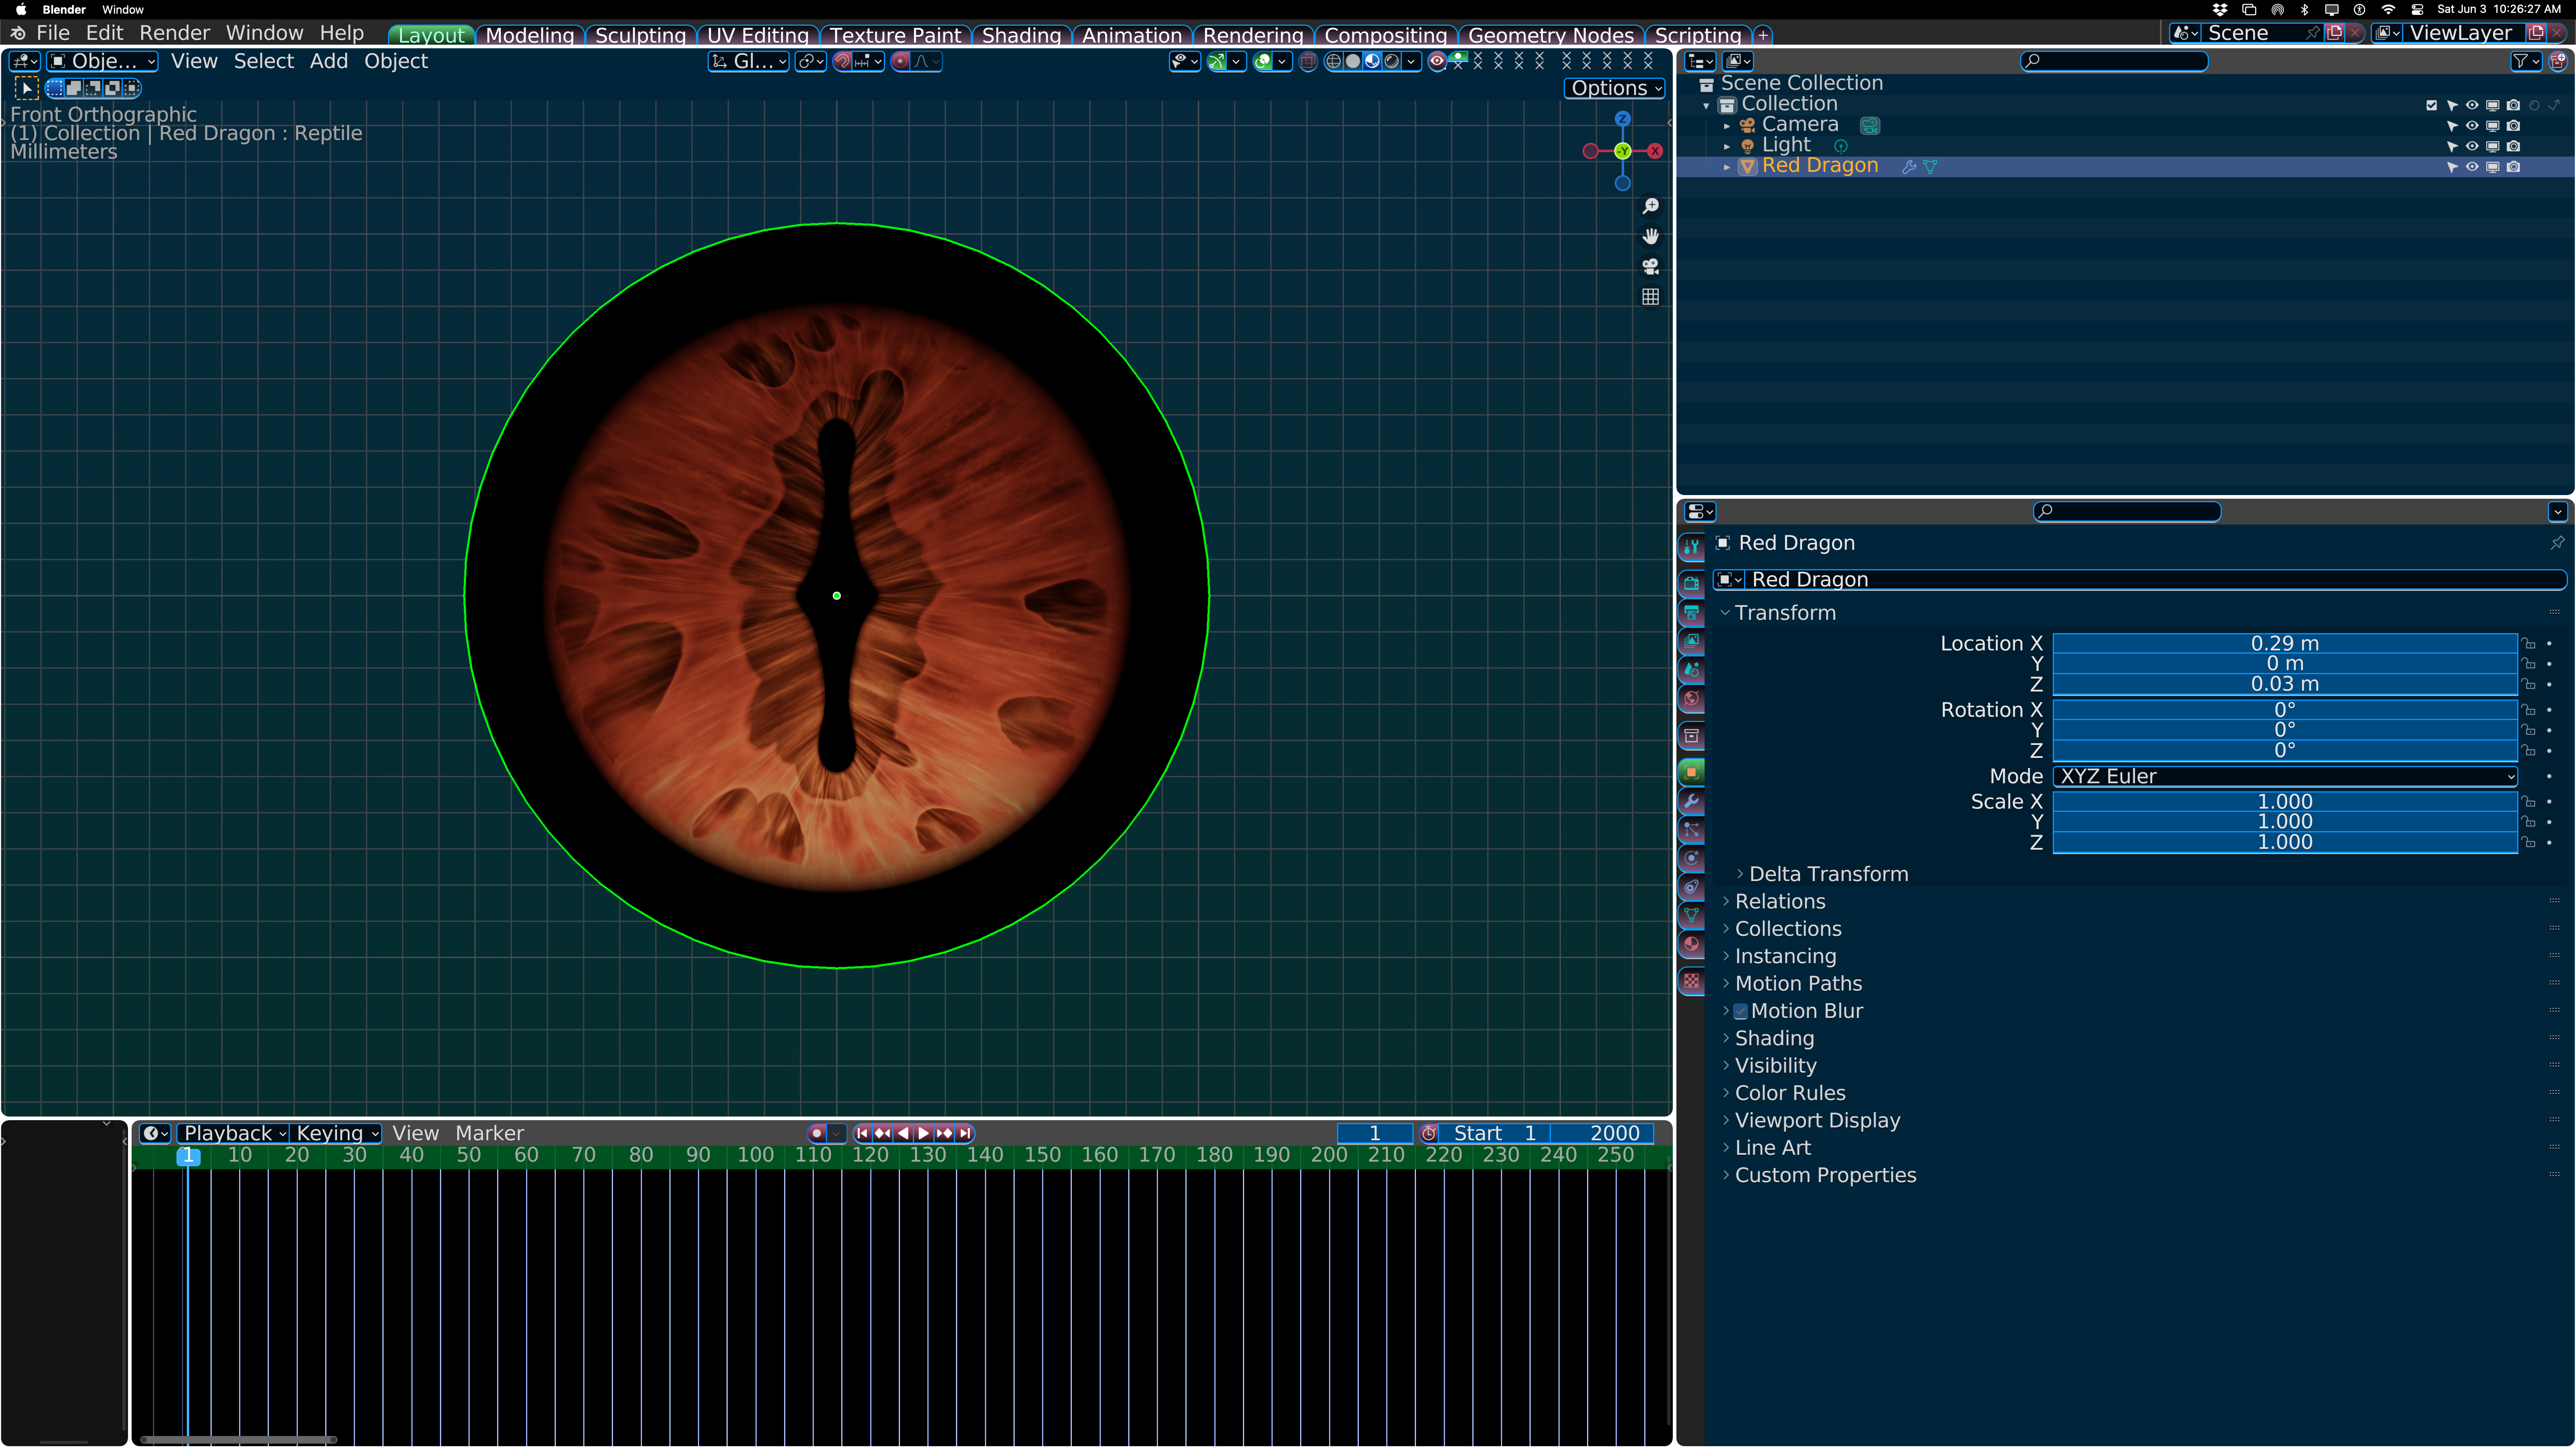Click the outliner search field
This screenshot has height=1449, width=2576.
(x=2114, y=62)
